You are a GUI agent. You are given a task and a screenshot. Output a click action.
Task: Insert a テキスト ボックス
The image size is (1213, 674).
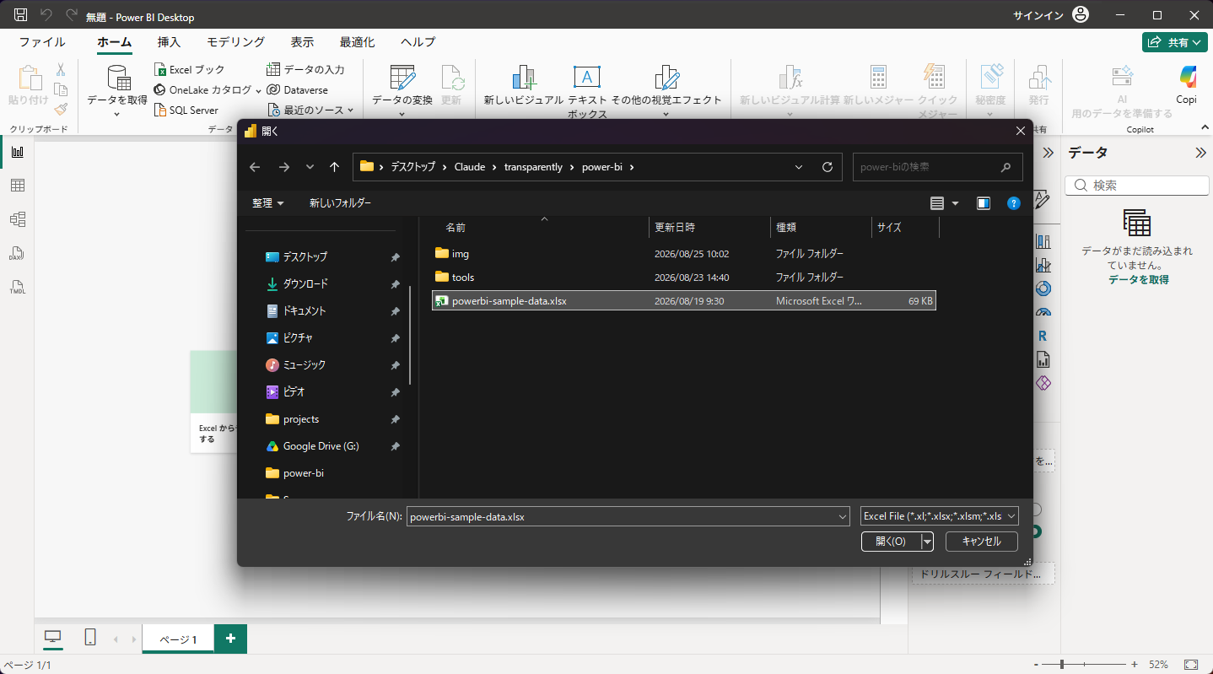click(587, 91)
